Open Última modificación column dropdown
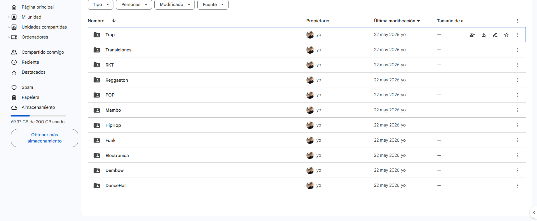The width and height of the screenshot is (537, 221). click(418, 21)
